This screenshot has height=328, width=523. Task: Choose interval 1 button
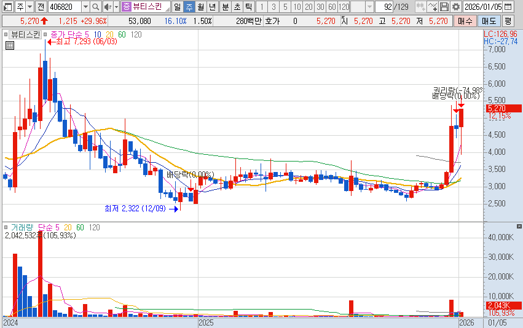coord(262,7)
